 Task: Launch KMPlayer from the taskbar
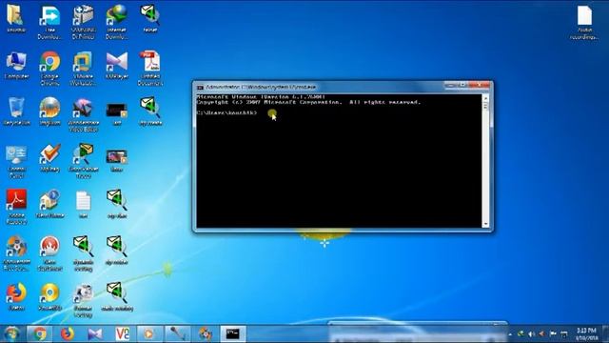[x=95, y=333]
